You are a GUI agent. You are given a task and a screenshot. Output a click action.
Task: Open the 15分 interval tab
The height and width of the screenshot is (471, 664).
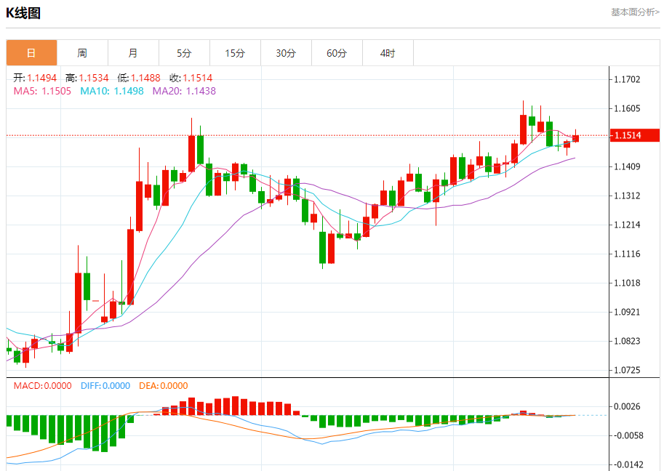(x=236, y=53)
